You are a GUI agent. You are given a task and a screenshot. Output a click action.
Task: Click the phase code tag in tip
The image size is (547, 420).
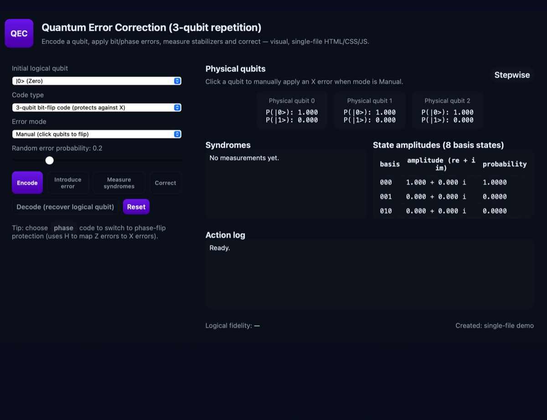pyautogui.click(x=63, y=228)
